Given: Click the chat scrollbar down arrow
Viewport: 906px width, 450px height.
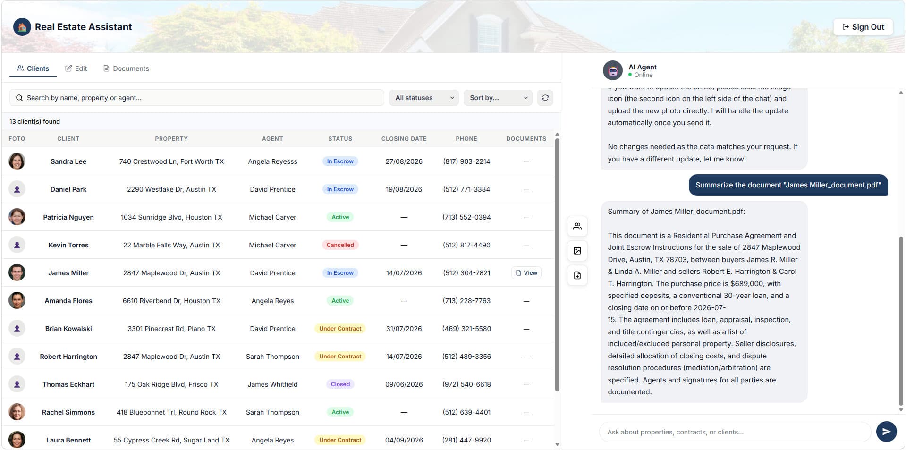Looking at the screenshot, I should click(x=901, y=410).
